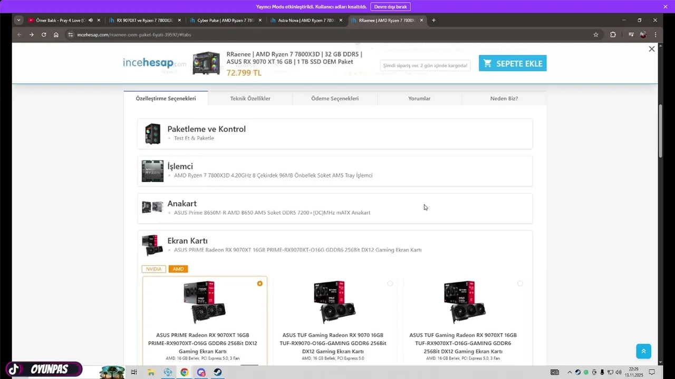
Task: Open File Explorer from the taskbar
Action: click(x=151, y=372)
